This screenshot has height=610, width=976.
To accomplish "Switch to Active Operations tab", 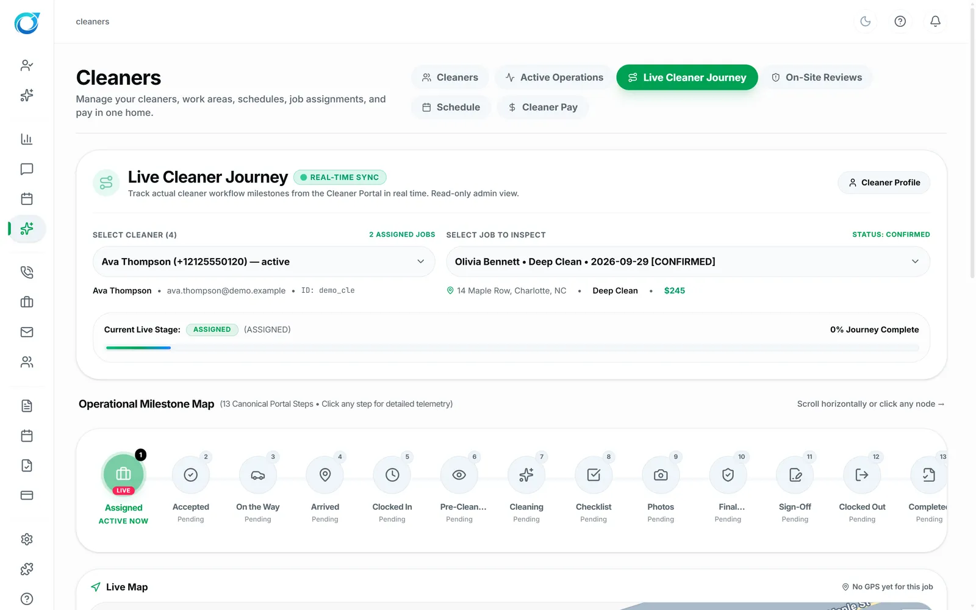I will (554, 77).
